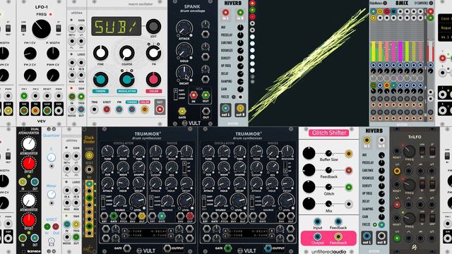
Task: Click the SIN output jack on LFO-1
Action: pos(24,110)
